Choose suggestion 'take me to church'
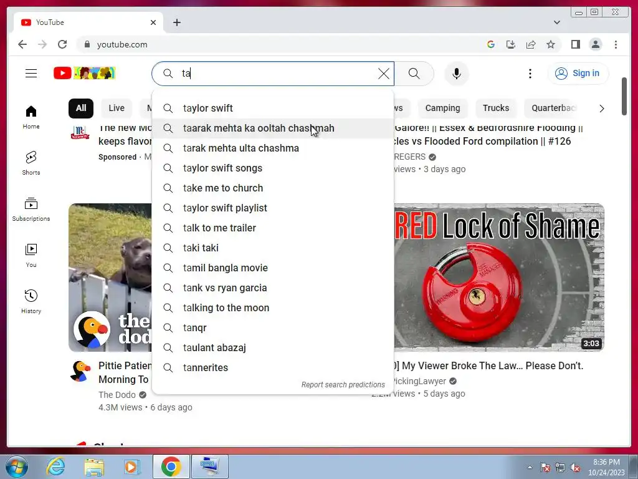 [x=273, y=188]
